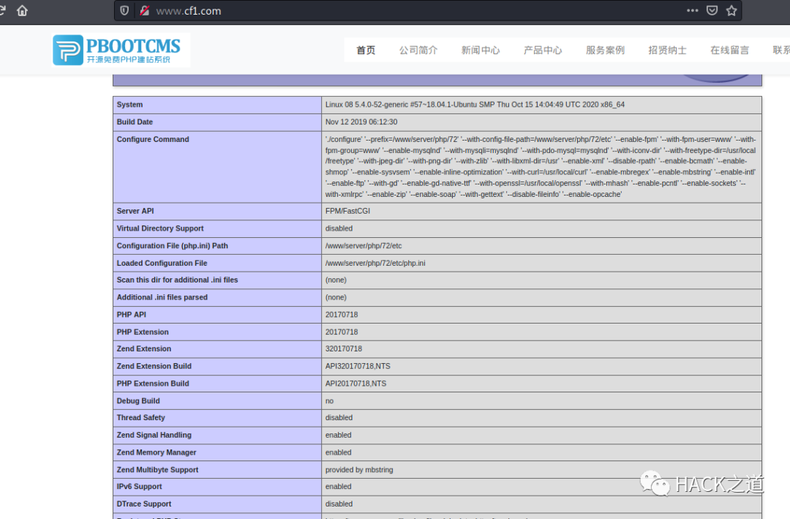Bookmark this page with star icon
Viewport: 790px width, 519px height.
tap(731, 10)
